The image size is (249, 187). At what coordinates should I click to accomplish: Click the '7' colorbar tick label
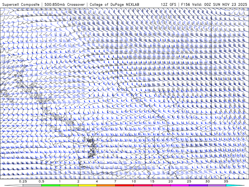point(115,181)
